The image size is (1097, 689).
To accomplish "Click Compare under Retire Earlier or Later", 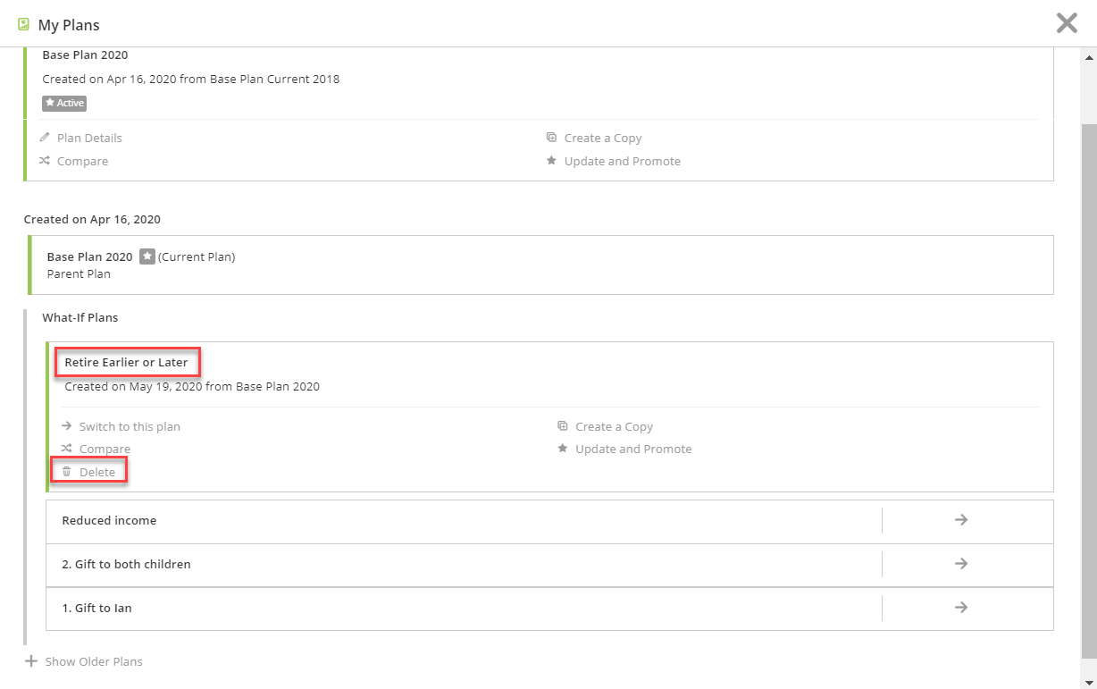I will pyautogui.click(x=105, y=449).
